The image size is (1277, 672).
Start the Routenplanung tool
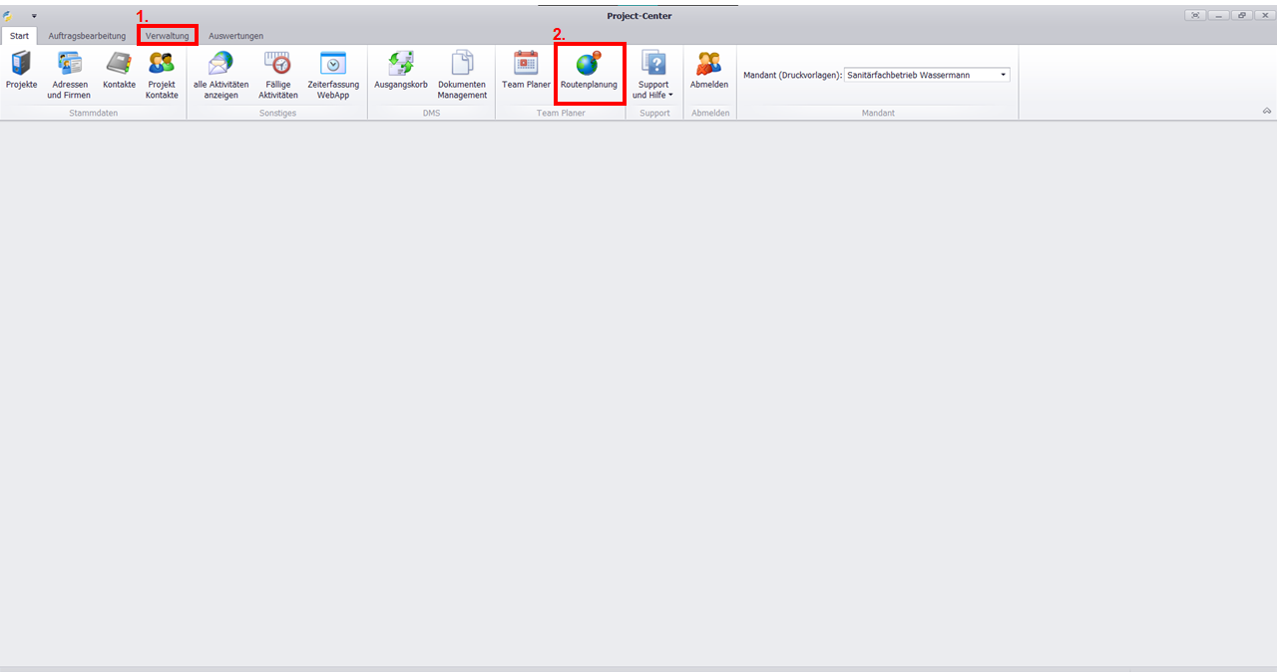pyautogui.click(x=589, y=73)
